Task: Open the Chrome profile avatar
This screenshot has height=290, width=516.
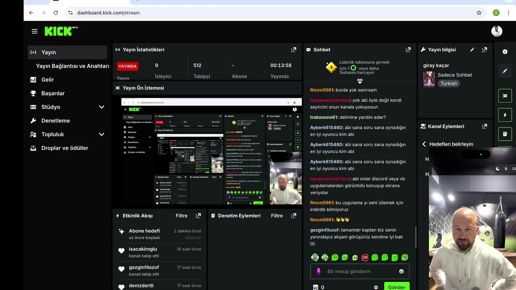Action: click(x=496, y=12)
